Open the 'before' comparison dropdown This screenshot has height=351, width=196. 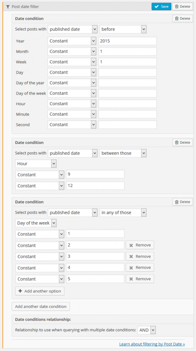coord(123,29)
